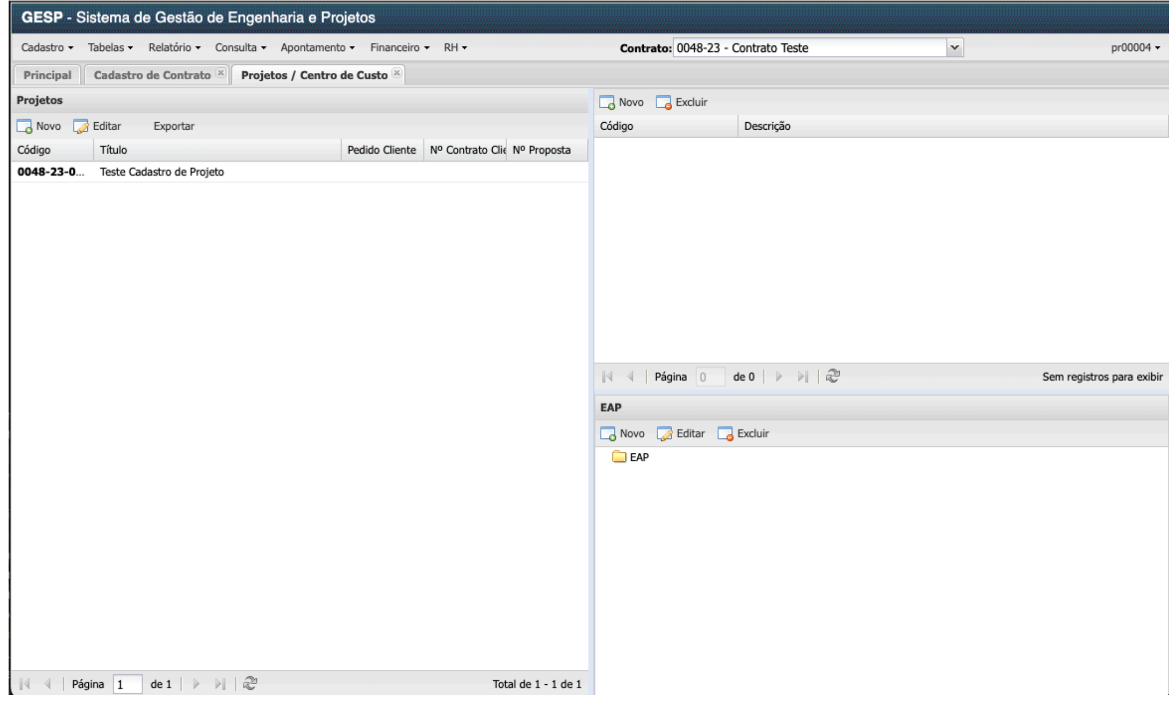
Task: Click Editar icon in EAP panel
Action: point(665,433)
